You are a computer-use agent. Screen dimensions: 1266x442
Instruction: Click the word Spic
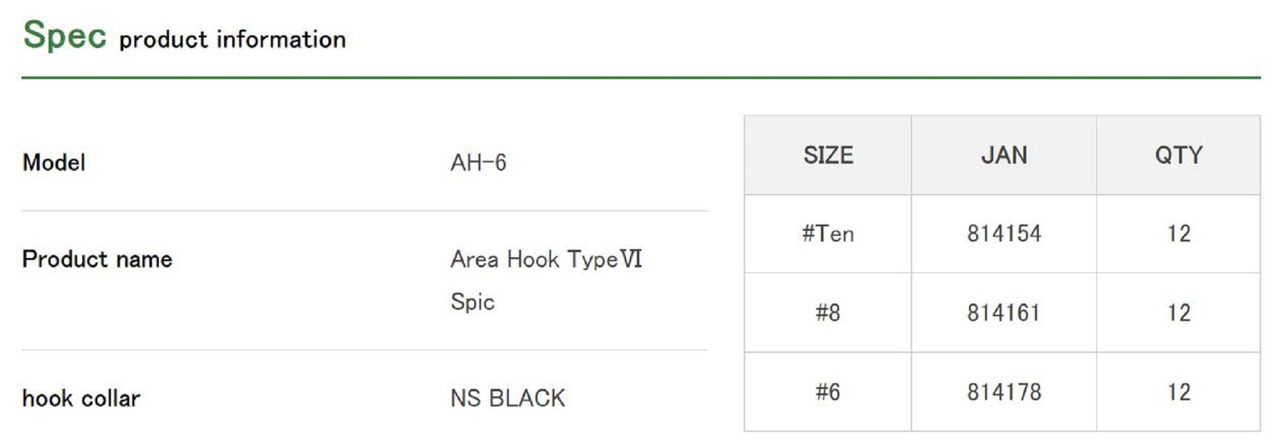pos(472,302)
